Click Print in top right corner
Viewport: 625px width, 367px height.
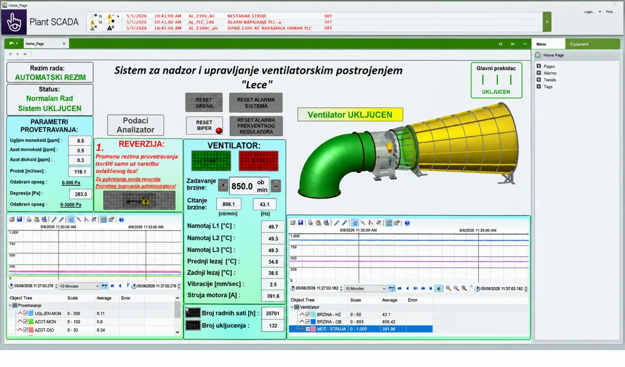pos(610,12)
